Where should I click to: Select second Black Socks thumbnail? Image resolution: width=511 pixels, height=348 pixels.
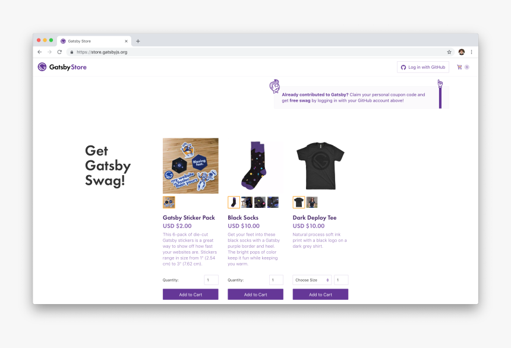tap(247, 203)
